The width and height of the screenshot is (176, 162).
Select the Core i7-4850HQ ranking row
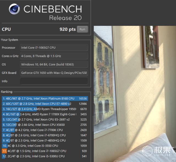pyautogui.click(x=45, y=141)
